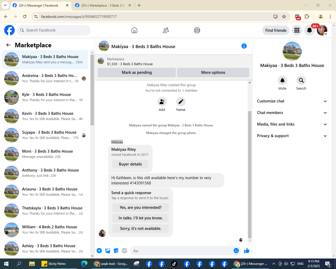This screenshot has width=336, height=269.
Task: Reload the page in the browser
Action: coord(25,17)
